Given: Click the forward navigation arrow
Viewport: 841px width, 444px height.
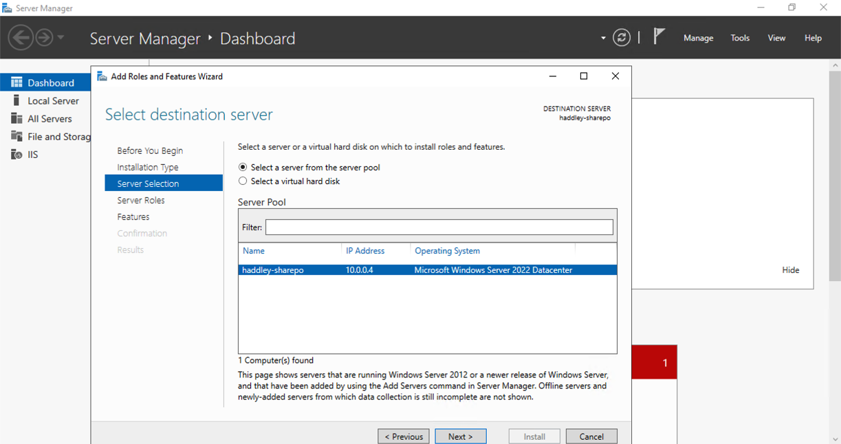Looking at the screenshot, I should coord(44,37).
